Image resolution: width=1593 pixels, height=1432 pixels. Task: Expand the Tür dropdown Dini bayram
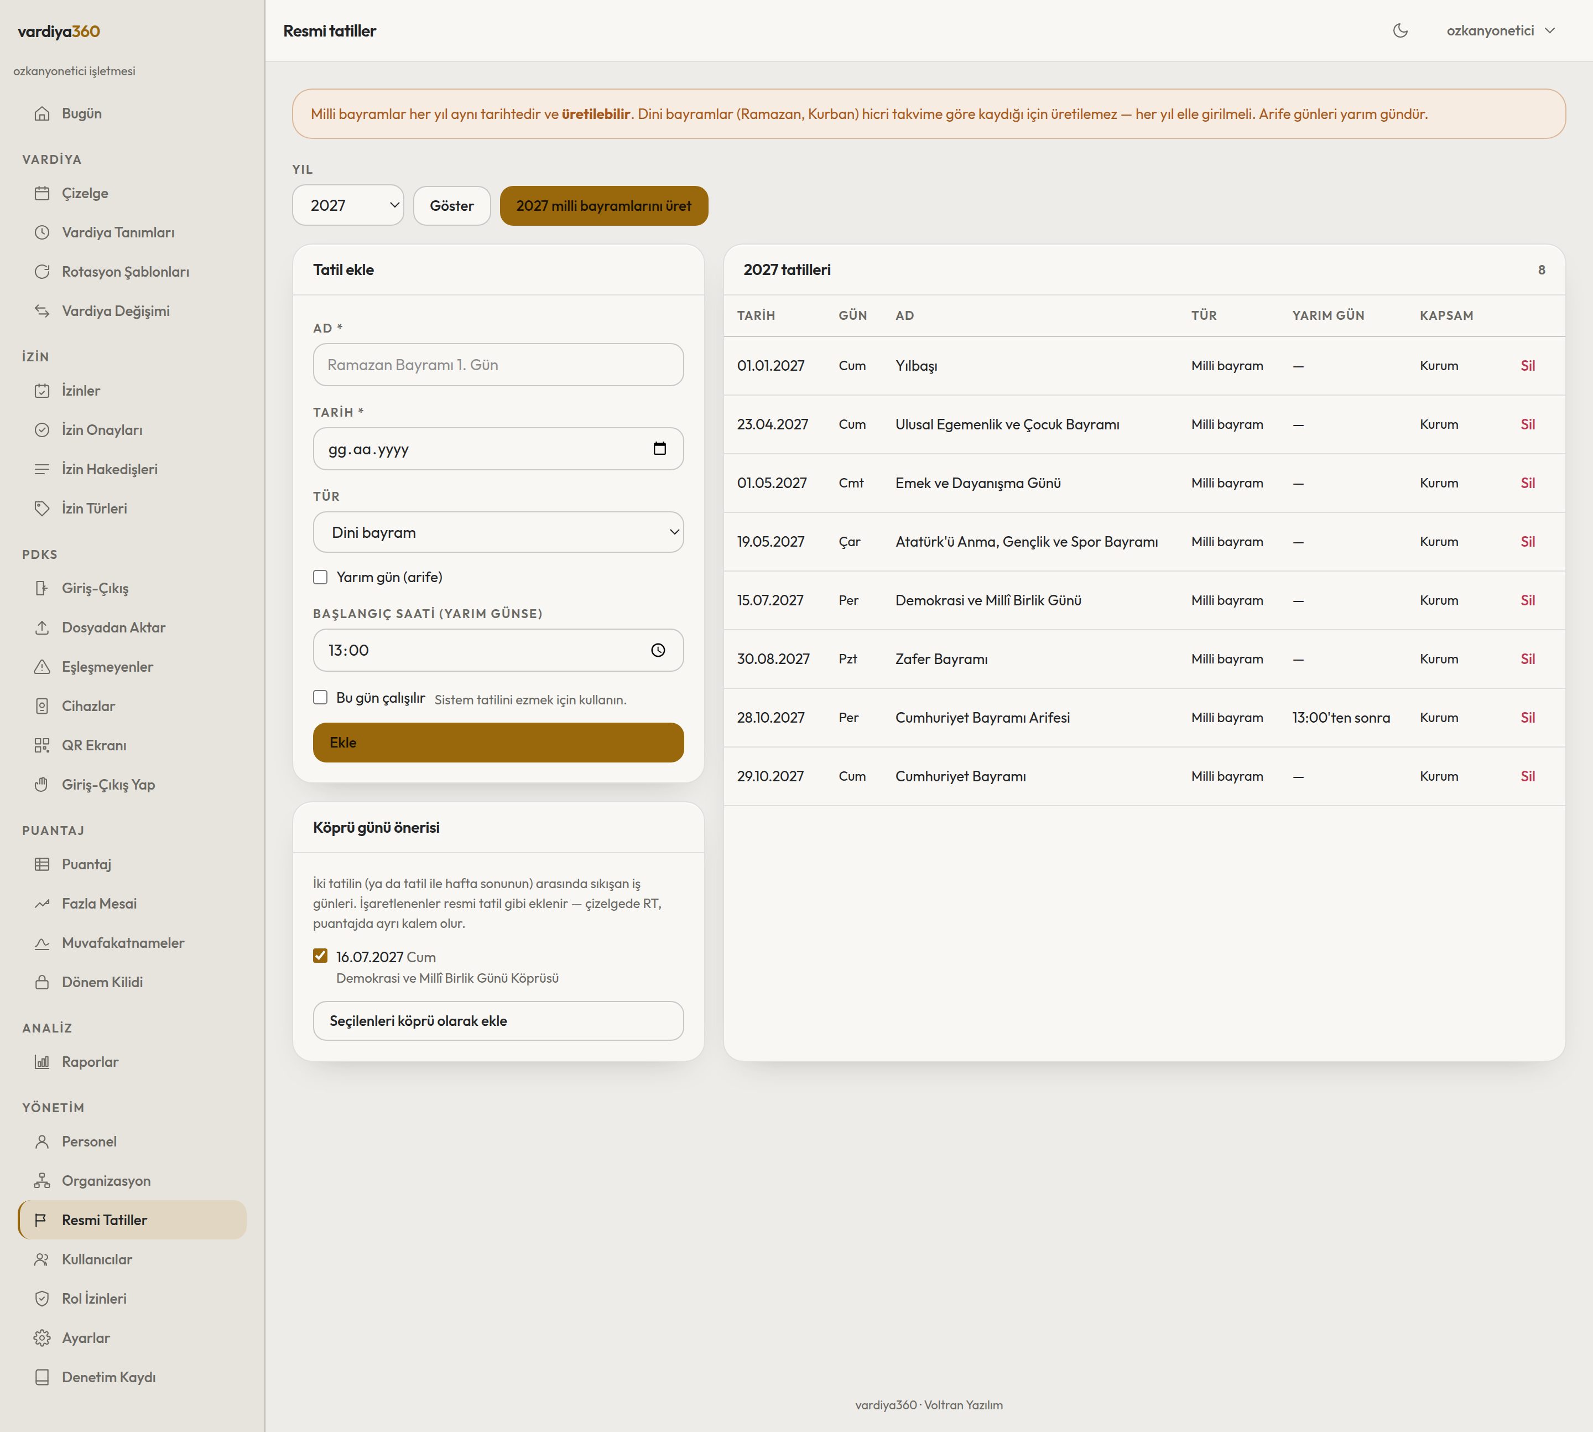click(498, 532)
